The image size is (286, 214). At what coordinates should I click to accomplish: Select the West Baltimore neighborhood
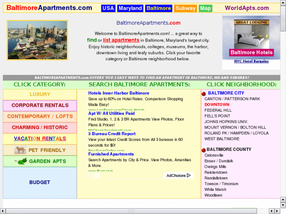point(222,139)
